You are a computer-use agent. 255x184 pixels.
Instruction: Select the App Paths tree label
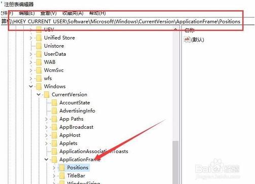pyautogui.click(x=71, y=119)
